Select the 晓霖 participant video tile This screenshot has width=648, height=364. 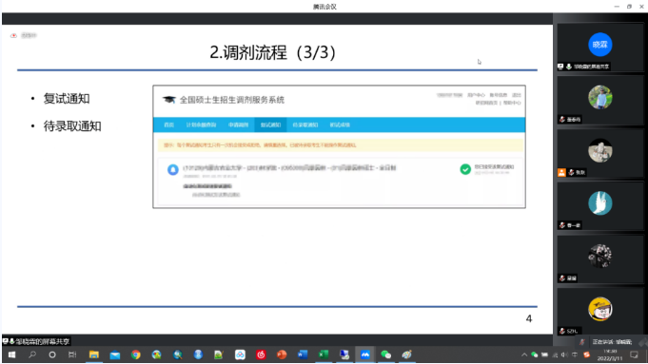600,48
